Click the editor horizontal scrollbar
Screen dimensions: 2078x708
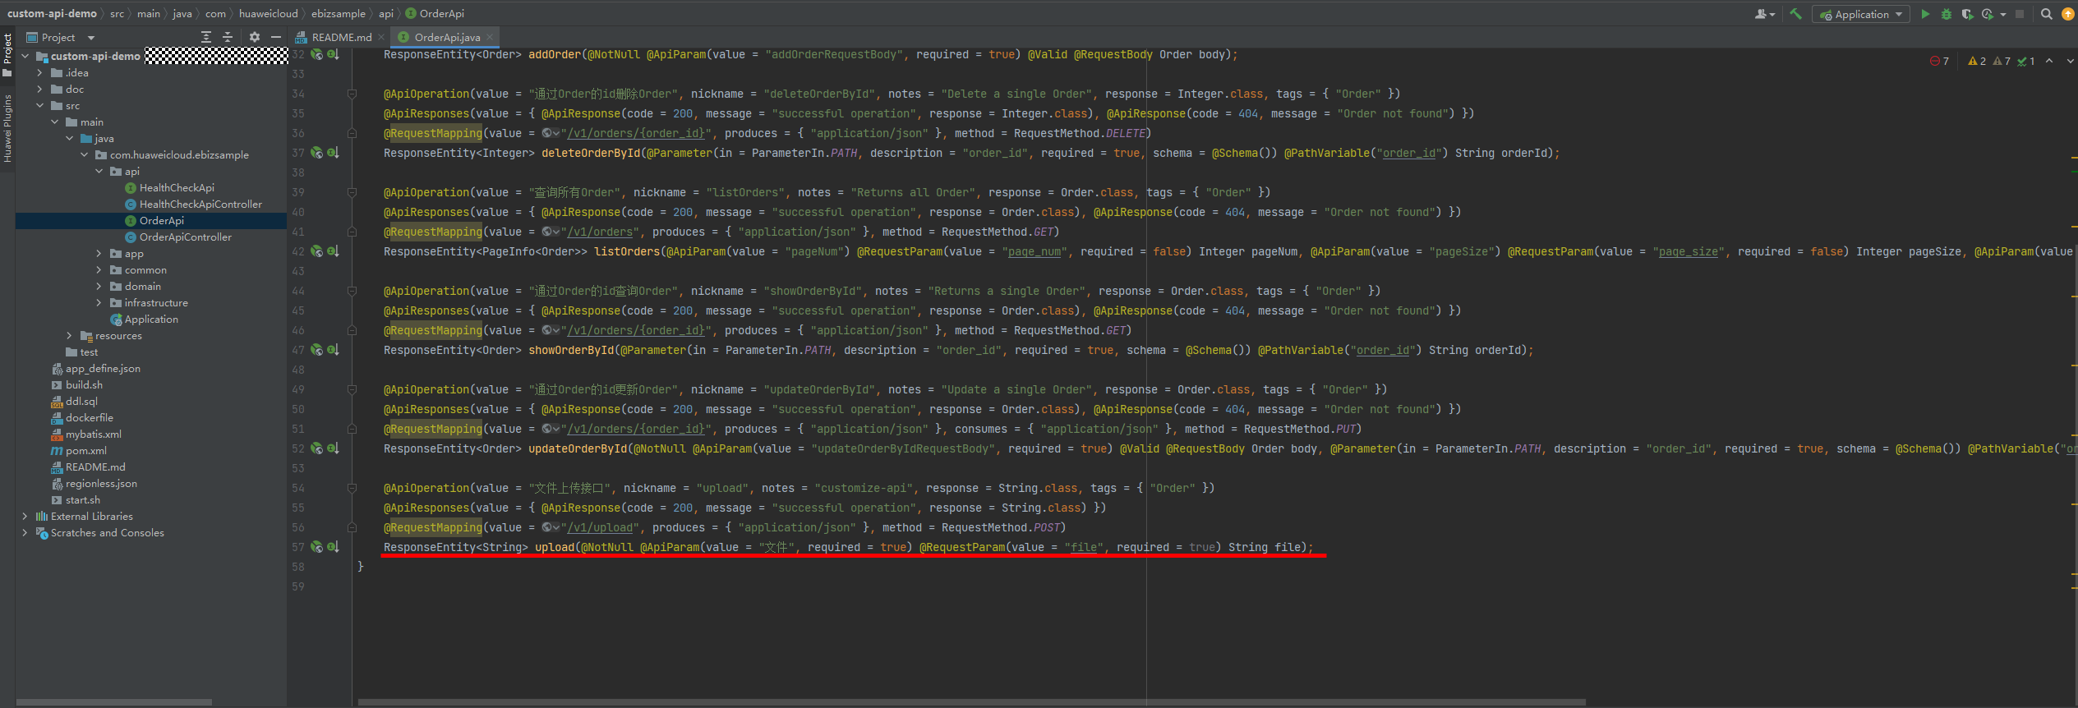pyautogui.click(x=972, y=702)
